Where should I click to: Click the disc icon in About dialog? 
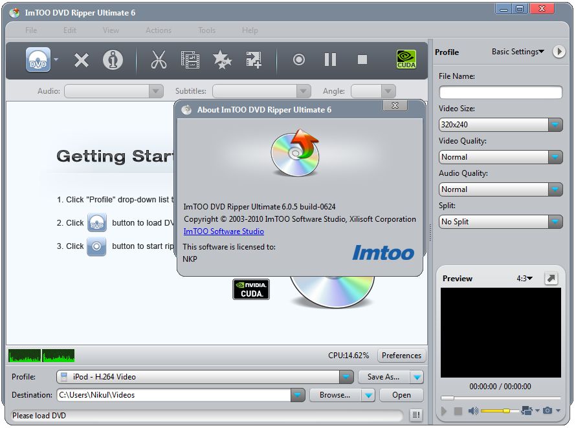coord(295,153)
